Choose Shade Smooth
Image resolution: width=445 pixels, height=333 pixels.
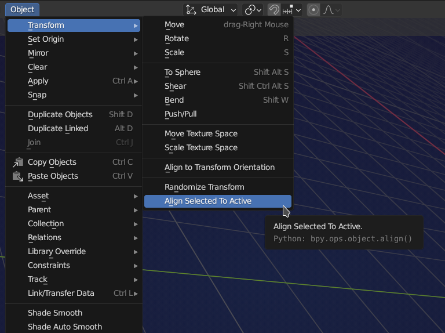tap(74, 313)
